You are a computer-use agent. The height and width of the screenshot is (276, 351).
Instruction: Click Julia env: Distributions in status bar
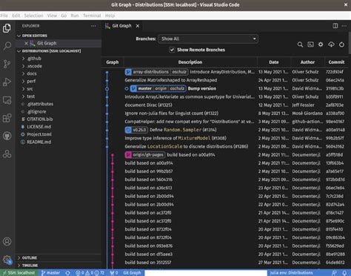[x=291, y=273]
